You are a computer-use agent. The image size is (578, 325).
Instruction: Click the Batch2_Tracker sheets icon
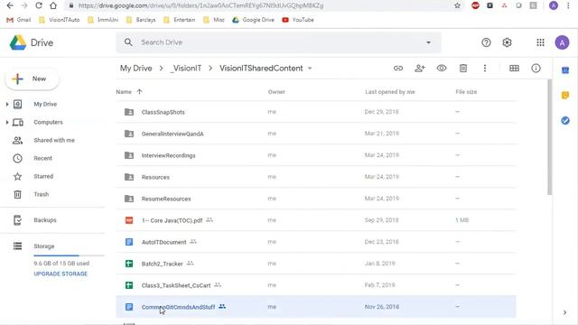click(x=129, y=264)
